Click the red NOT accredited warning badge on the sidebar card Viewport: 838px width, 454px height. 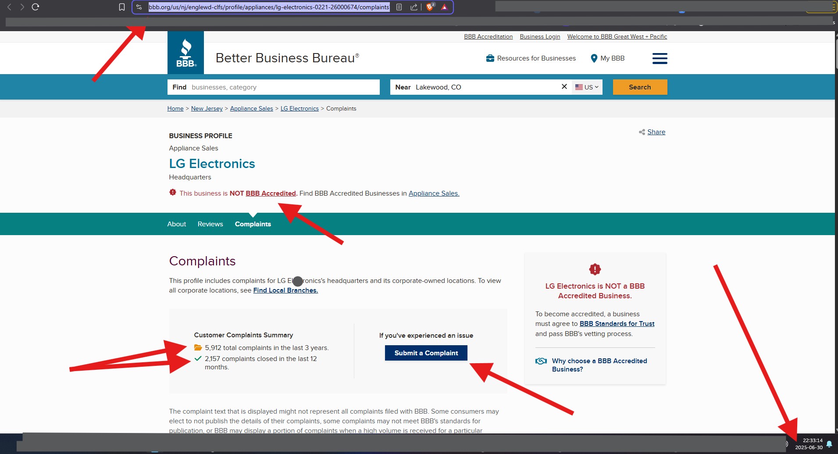click(x=595, y=269)
